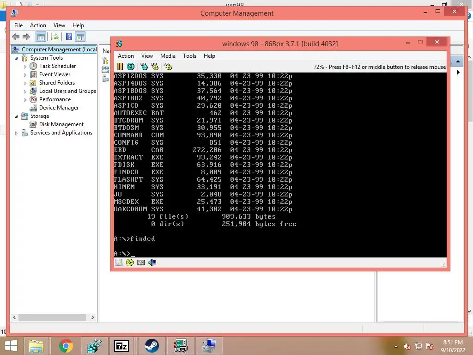
Task: Click the hard disk icon in 86Box status bar
Action: point(141,263)
